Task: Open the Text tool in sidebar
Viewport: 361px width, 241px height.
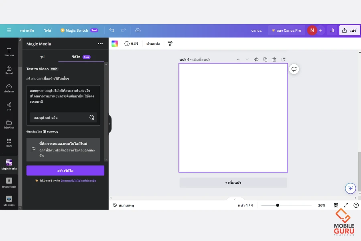Action: 9,52
